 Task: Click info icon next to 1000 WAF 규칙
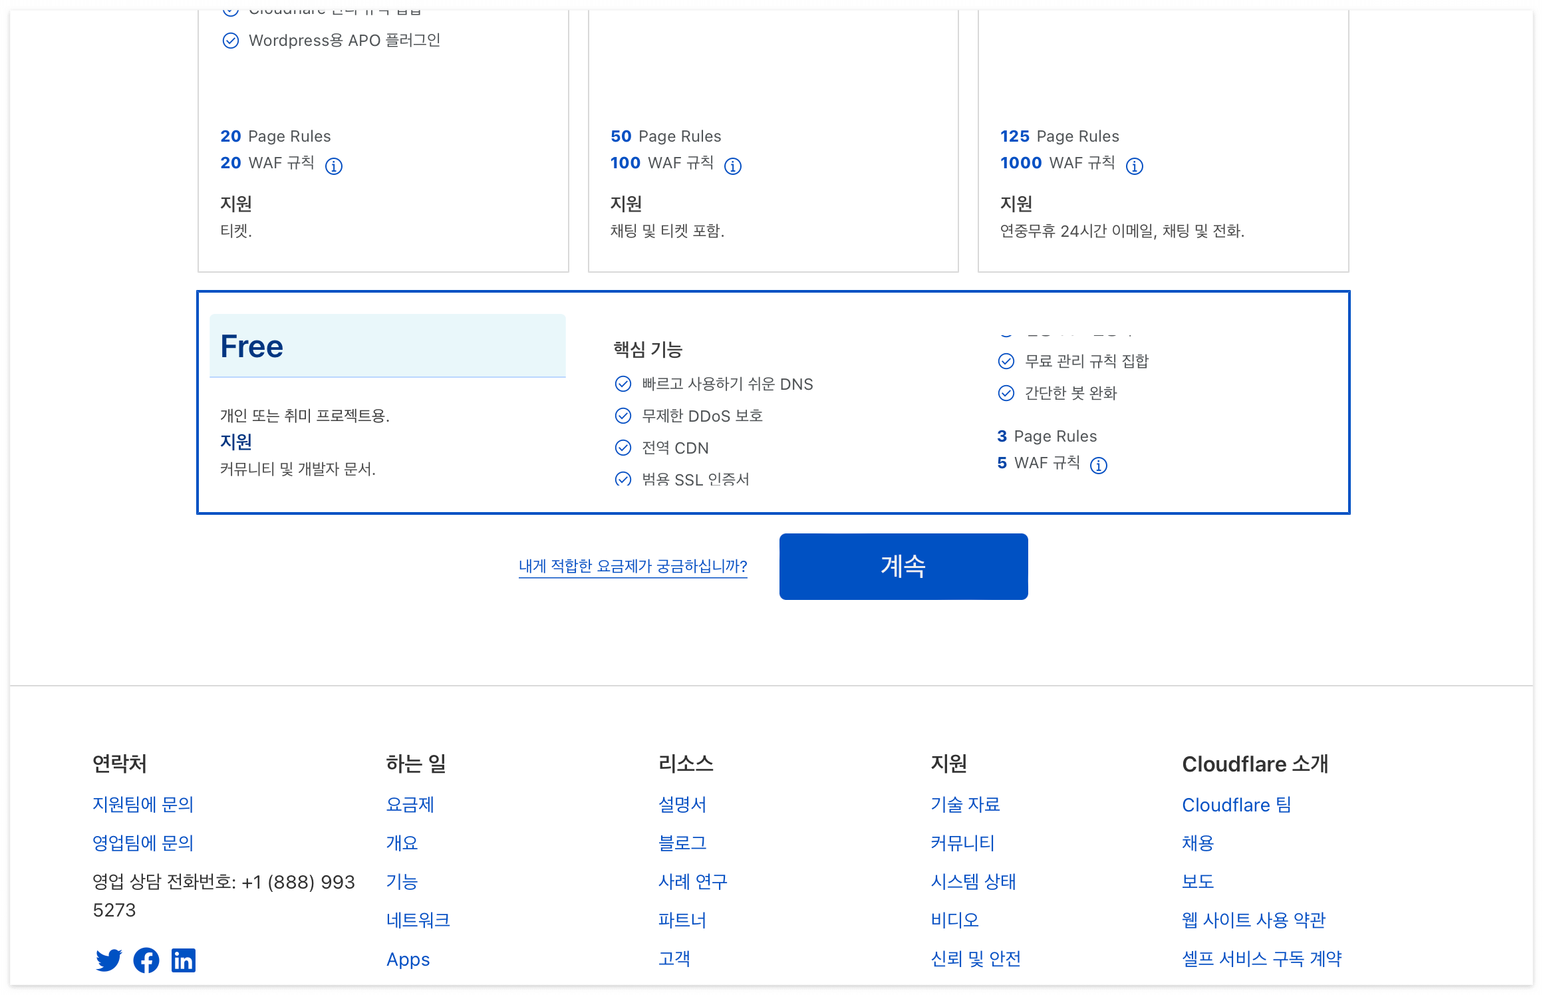coord(1135,166)
